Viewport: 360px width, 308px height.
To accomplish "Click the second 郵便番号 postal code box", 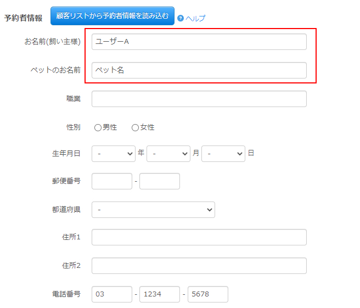I will 160,181.
